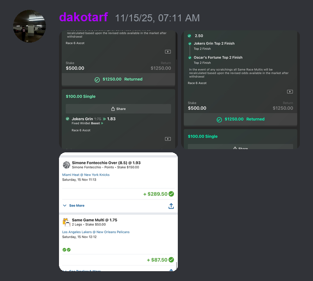This screenshot has width=313, height=281.
Task: Open dakotarf's profile avatar
Action: coord(29,26)
